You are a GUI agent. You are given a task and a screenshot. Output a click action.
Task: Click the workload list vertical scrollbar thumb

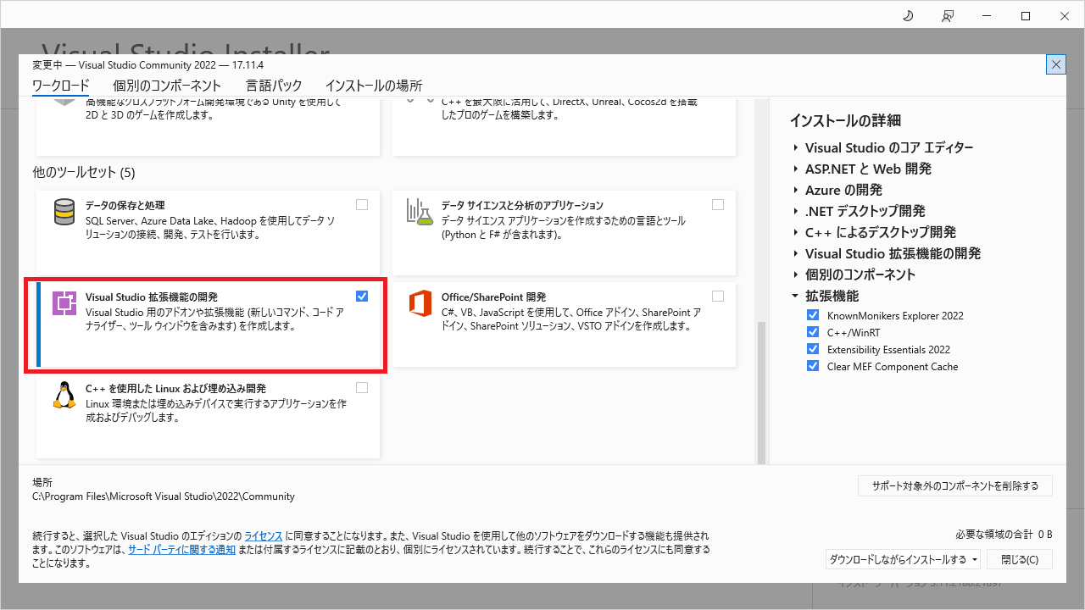[x=760, y=391]
